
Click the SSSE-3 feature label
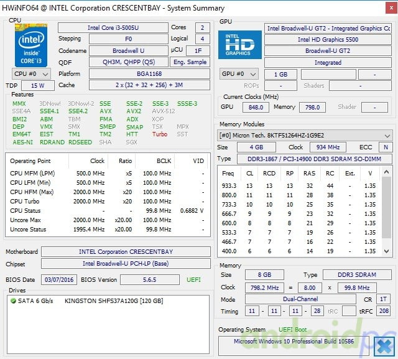[187, 103]
